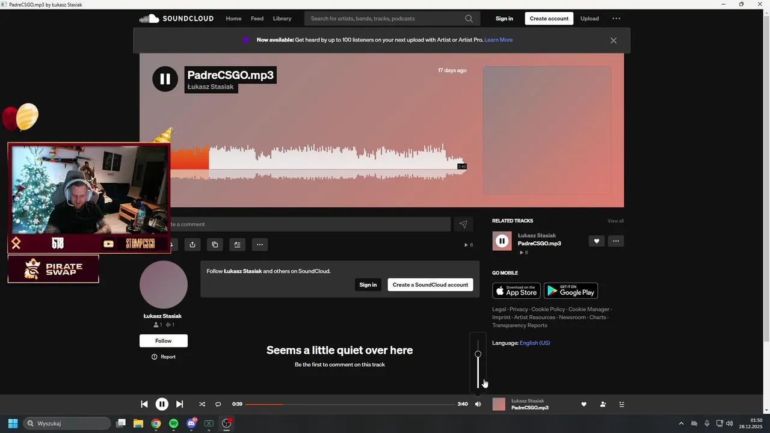This screenshot has height=433, width=770.
Task: Open the track's three-dots more options
Action: click(259, 245)
